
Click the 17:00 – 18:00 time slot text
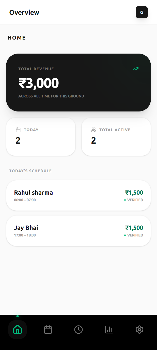[25, 235]
